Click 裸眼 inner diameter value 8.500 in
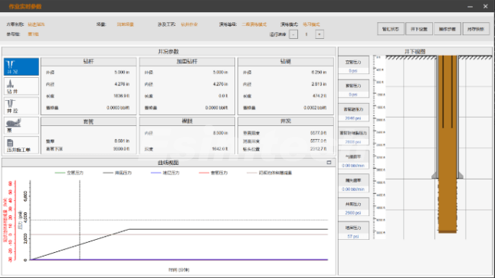 coord(221,133)
